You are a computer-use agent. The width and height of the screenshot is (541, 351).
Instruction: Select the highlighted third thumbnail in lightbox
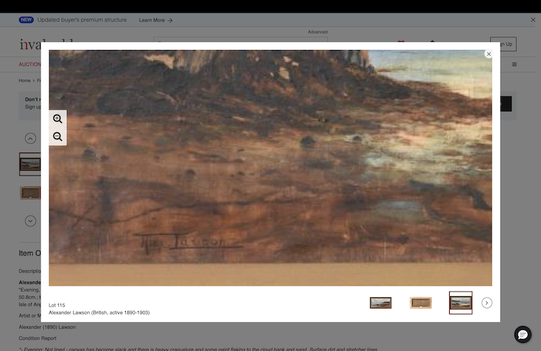click(x=461, y=303)
